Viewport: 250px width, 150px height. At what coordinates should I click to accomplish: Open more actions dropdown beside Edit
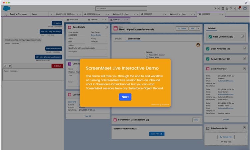coord(198,29)
